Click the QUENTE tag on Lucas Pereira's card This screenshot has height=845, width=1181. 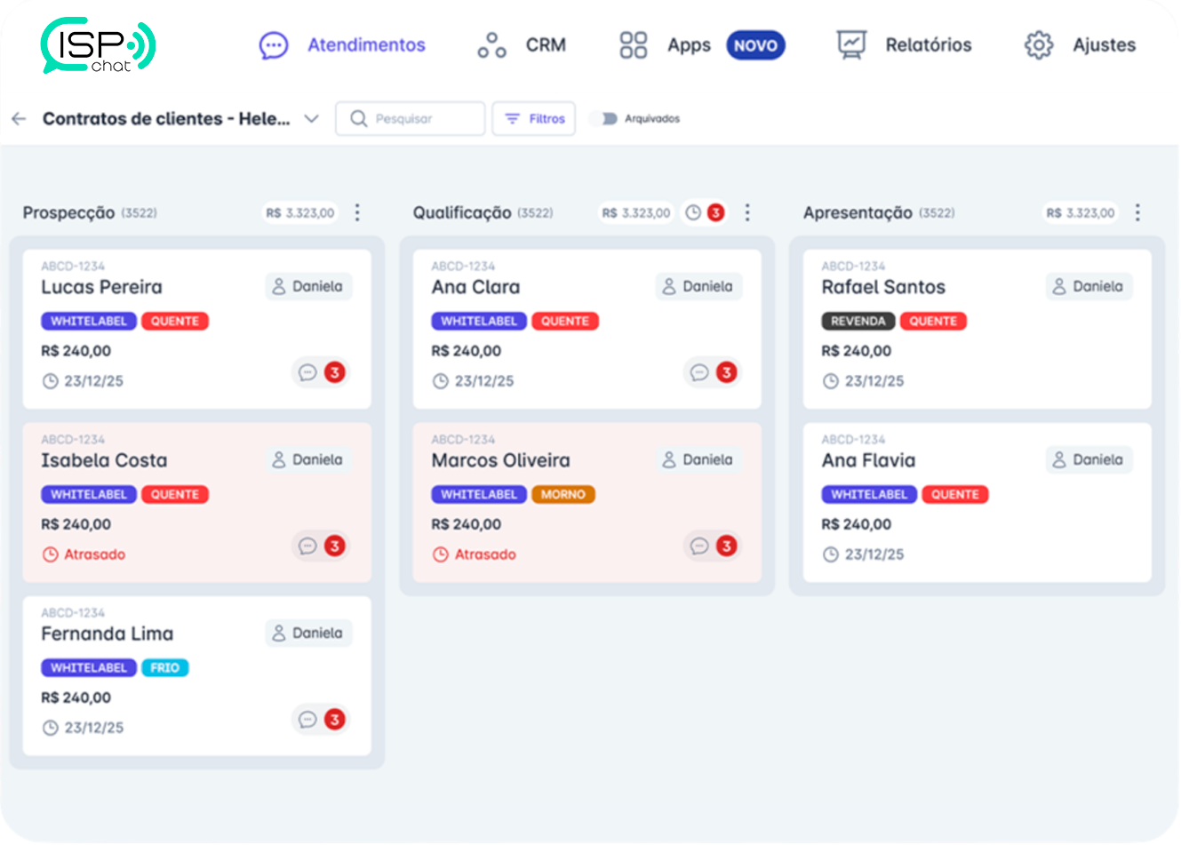pos(175,321)
